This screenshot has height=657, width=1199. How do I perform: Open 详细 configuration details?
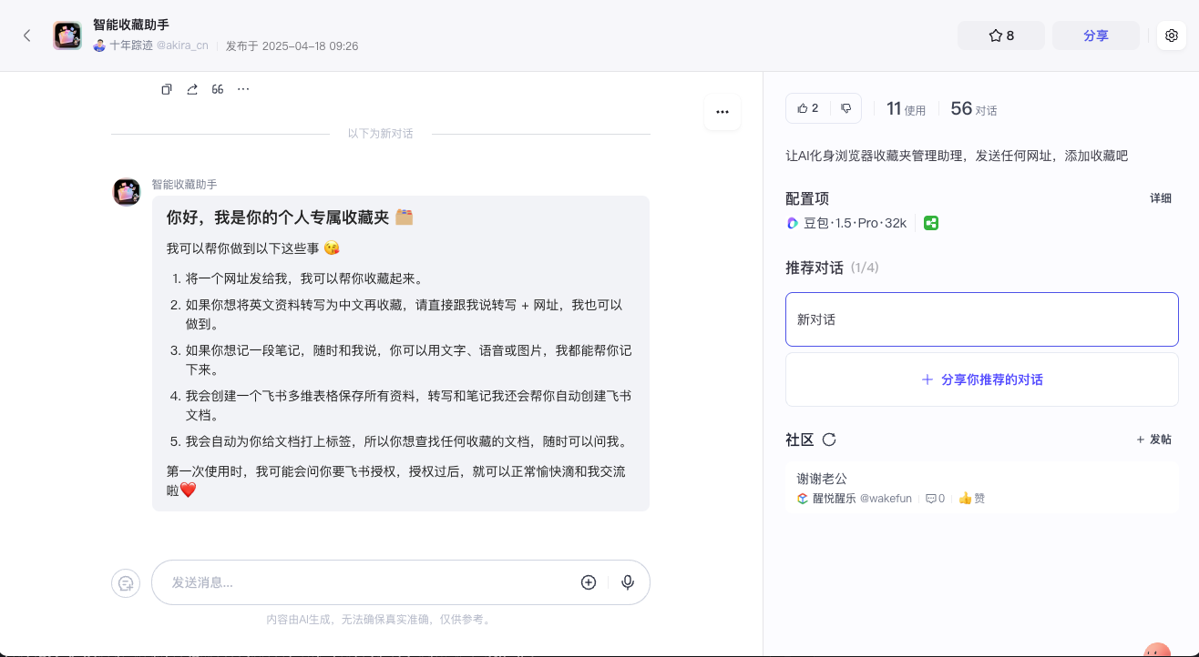point(1161,198)
